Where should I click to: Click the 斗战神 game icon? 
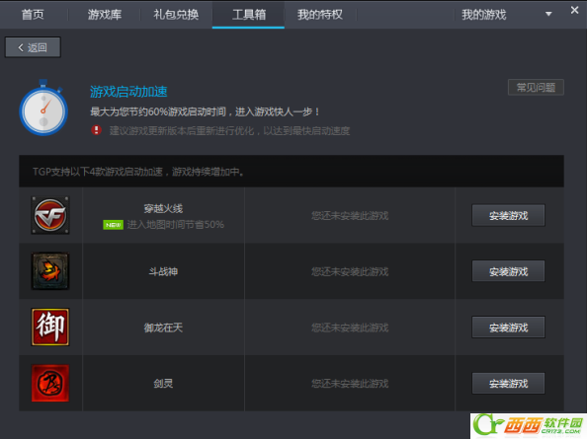point(50,271)
